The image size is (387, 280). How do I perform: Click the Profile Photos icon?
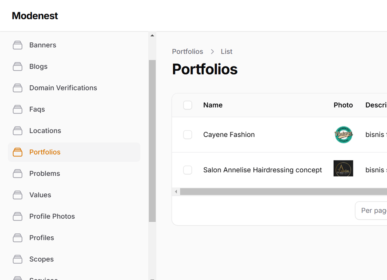pos(18,217)
